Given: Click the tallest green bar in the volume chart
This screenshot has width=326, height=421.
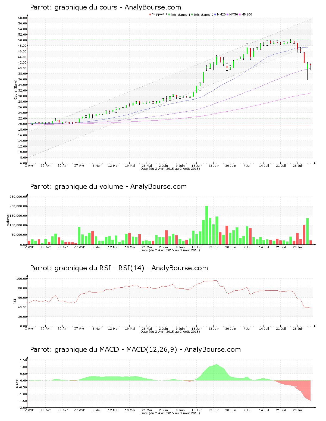Looking at the screenshot, I should tap(207, 225).
